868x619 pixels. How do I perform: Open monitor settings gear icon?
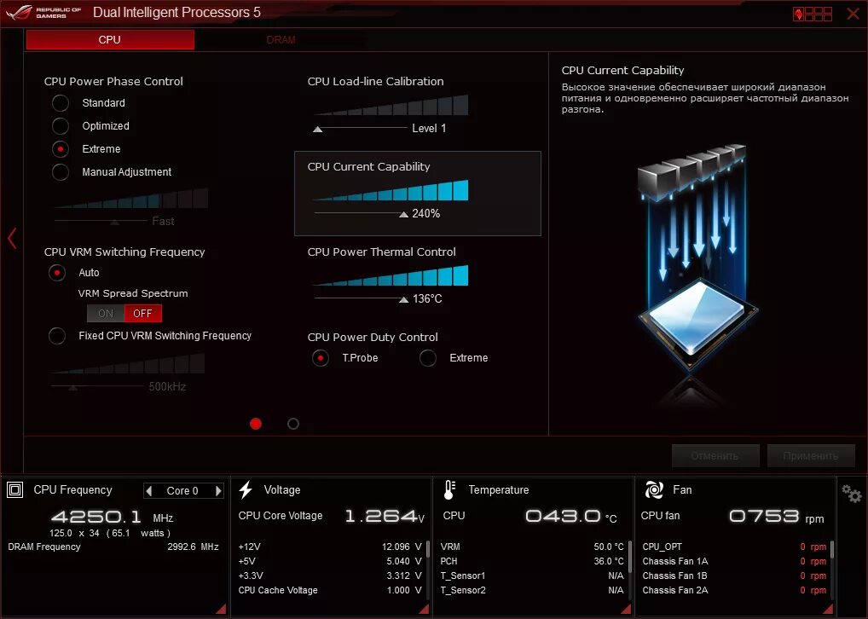point(852,494)
